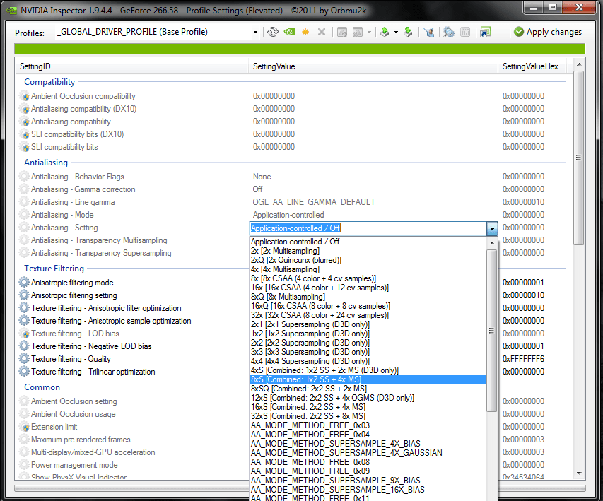
Task: Click the horizontal scrollbar at the window bottom
Action: tap(300, 488)
